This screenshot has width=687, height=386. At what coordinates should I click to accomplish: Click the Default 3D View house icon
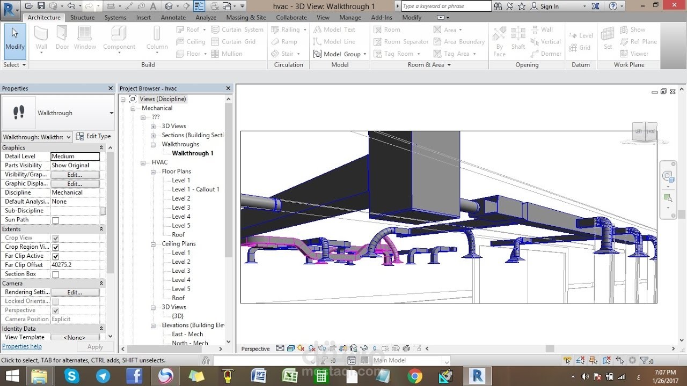point(169,6)
